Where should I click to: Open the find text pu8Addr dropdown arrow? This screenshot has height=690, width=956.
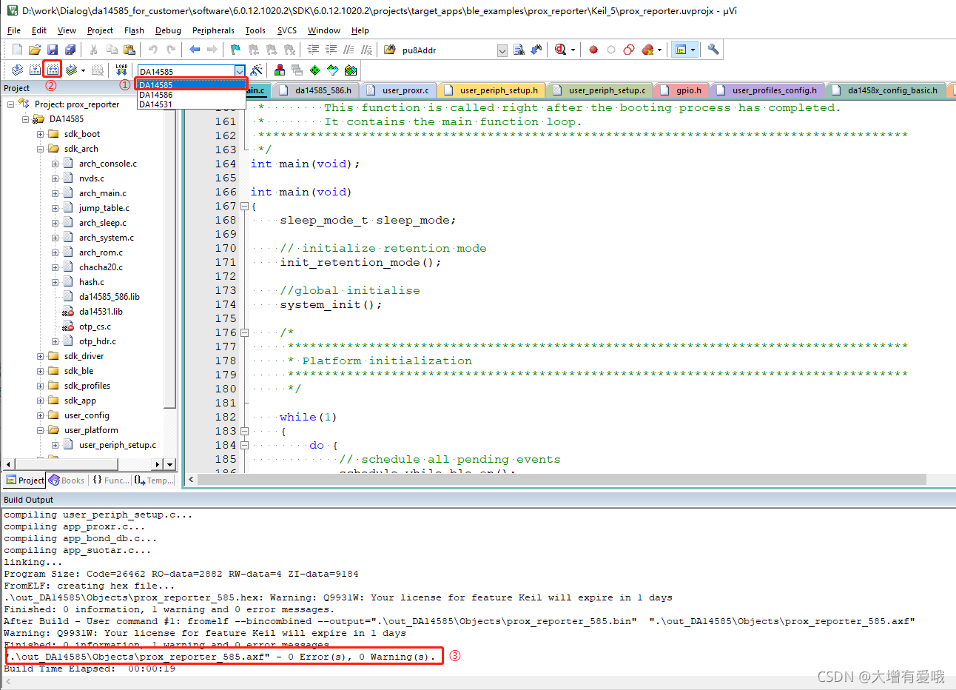coord(502,50)
